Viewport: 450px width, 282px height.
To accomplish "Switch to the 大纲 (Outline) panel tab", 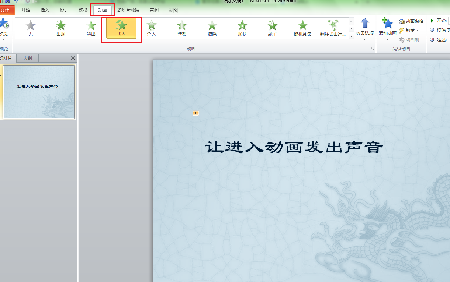I will tap(27, 58).
